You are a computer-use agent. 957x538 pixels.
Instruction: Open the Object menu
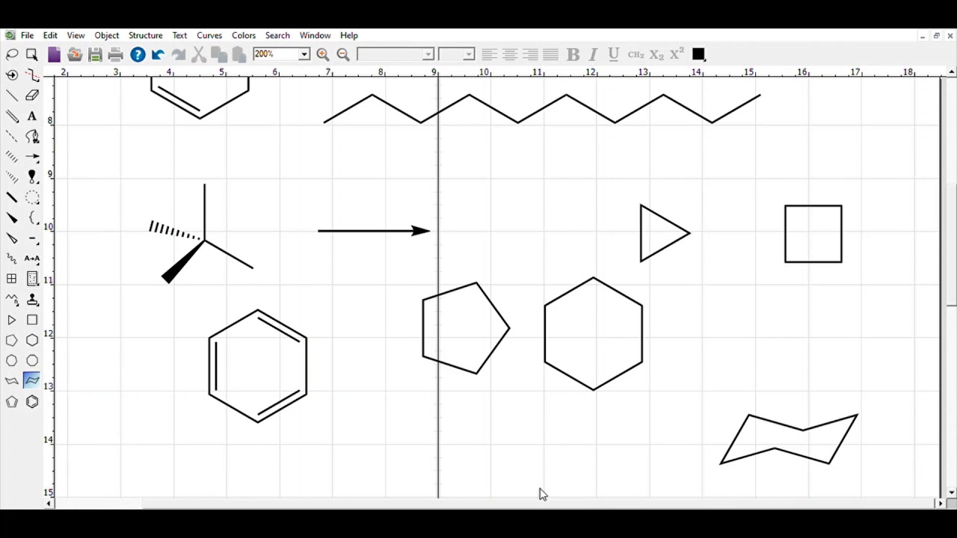[x=107, y=35]
